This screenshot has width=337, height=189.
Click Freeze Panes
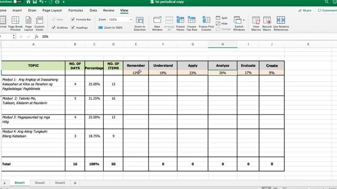pos(180,23)
